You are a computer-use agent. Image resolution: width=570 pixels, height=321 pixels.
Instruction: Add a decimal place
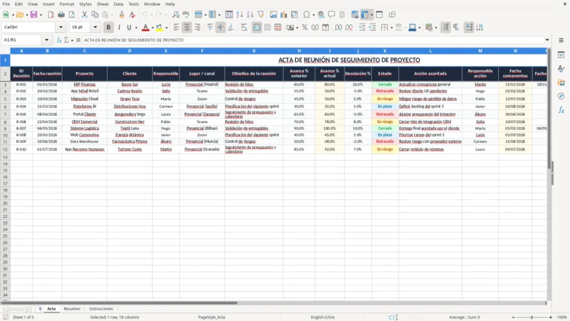[338, 27]
